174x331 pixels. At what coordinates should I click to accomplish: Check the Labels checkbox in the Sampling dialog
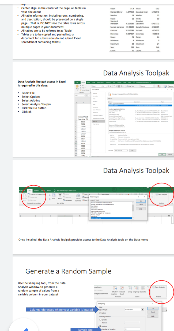pos(100,313)
